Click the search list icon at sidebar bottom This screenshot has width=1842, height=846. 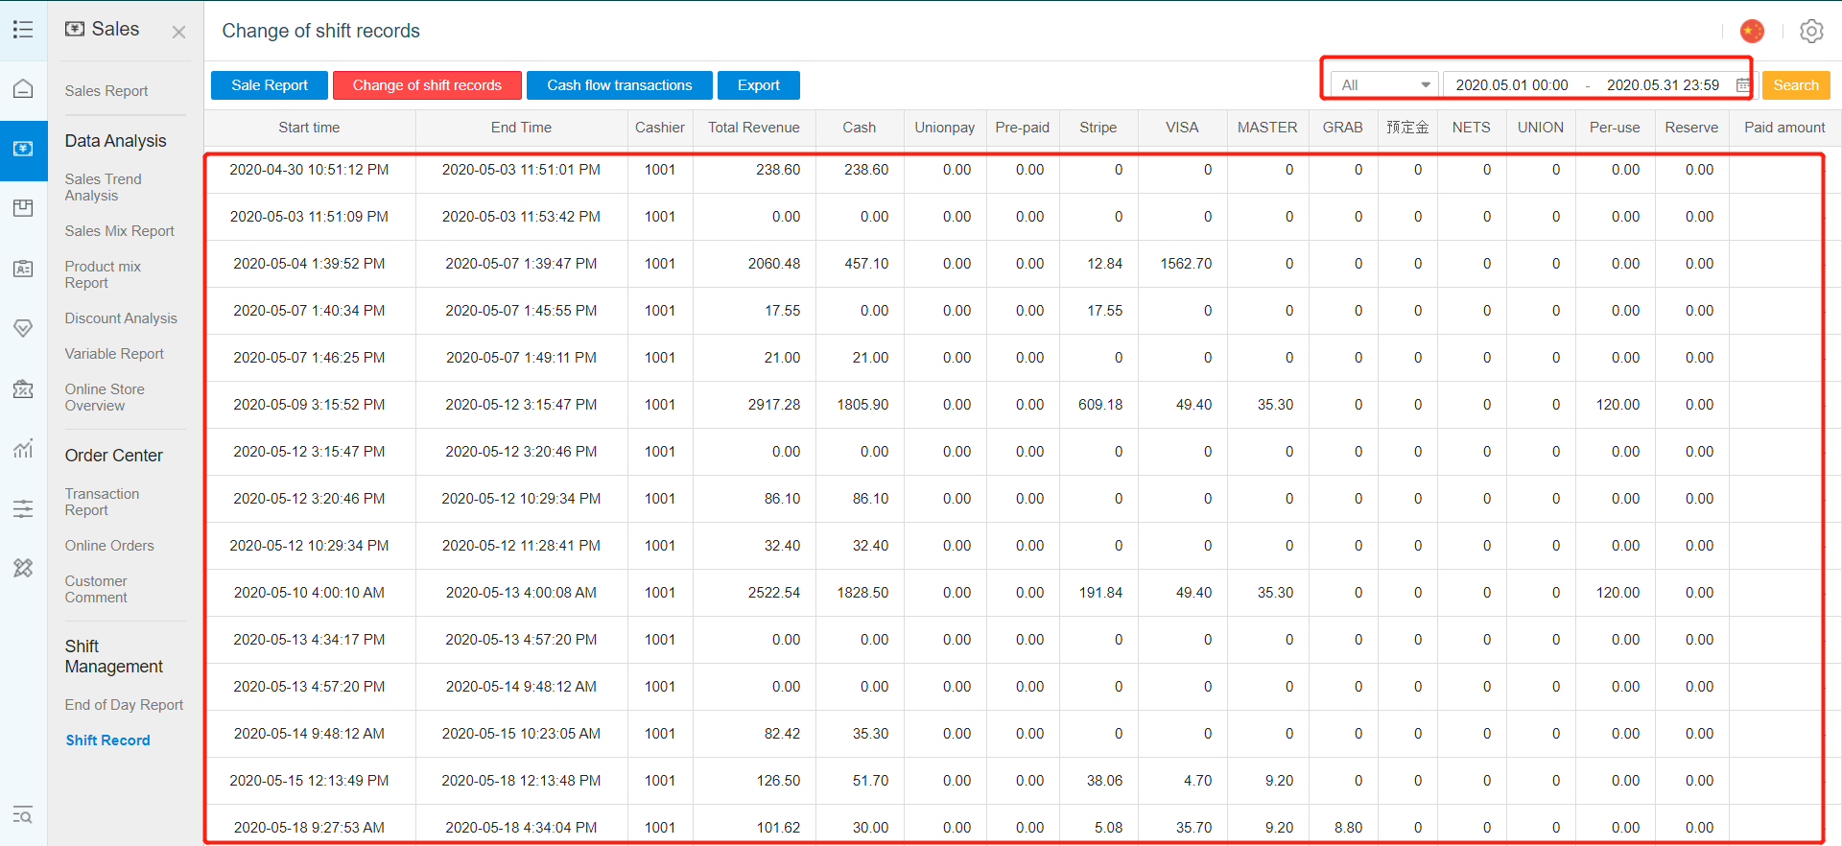coord(23,815)
